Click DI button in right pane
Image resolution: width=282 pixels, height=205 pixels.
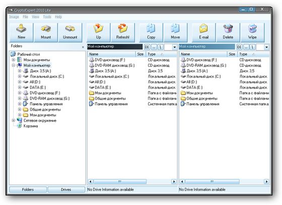coord(239,47)
